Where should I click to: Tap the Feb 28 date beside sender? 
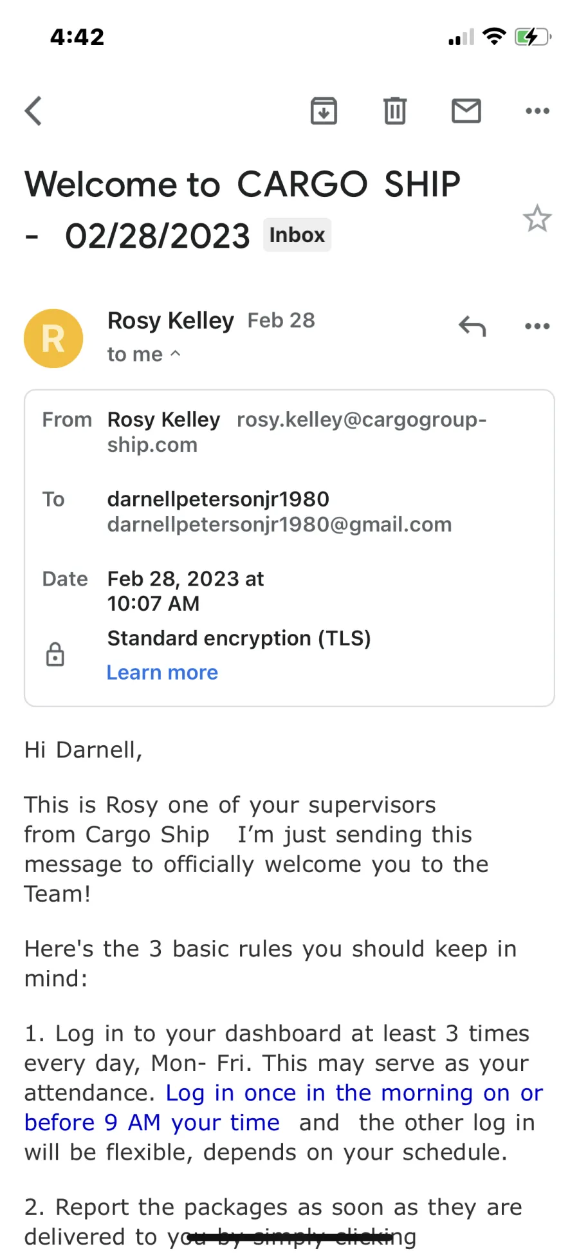281,320
